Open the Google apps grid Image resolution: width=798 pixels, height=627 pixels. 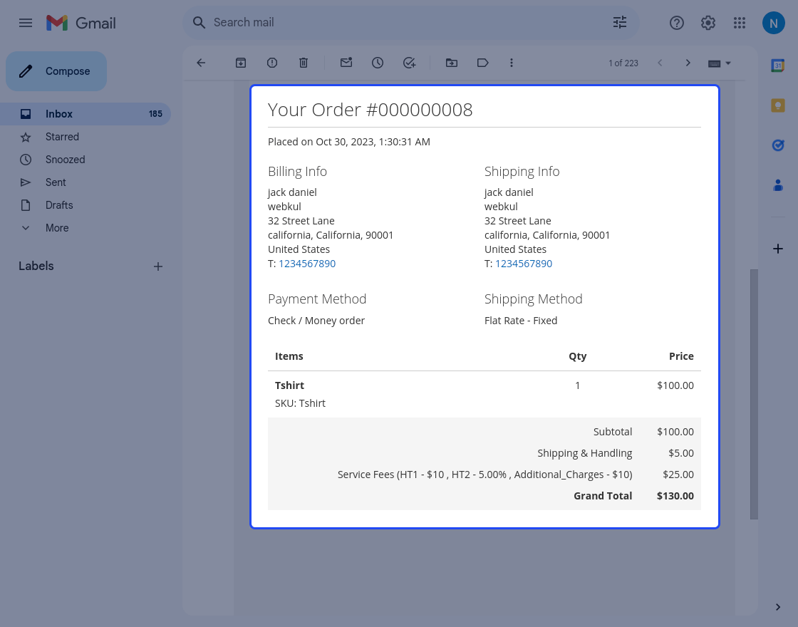tap(740, 23)
